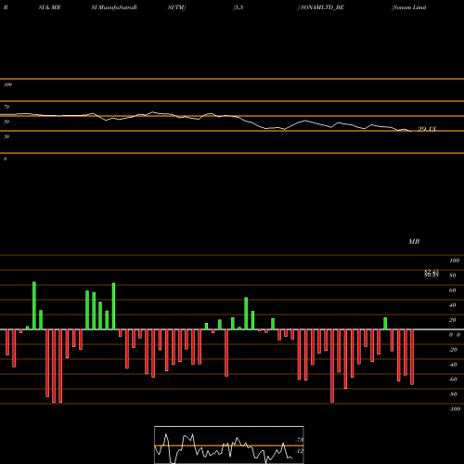Click the MR right-axis label 40
464x464 pixels.
[452, 305]
